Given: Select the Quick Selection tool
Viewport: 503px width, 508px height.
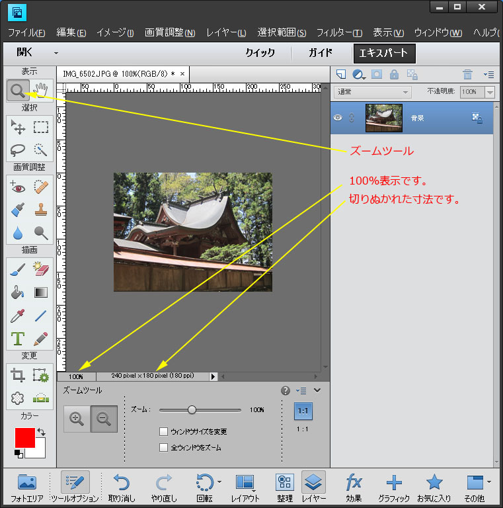Looking at the screenshot, I should pyautogui.click(x=41, y=150).
